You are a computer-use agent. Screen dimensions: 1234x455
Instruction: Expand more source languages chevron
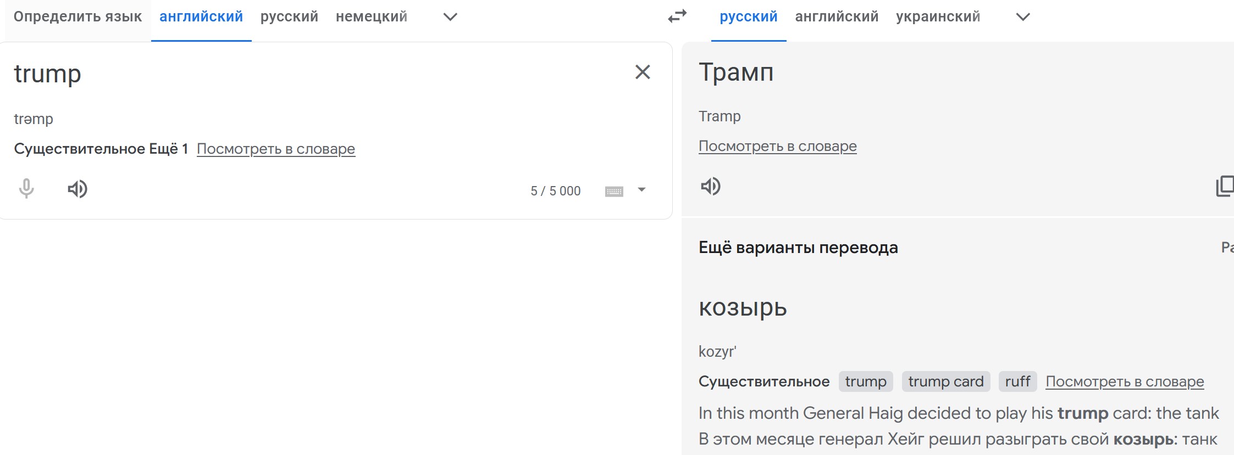click(x=450, y=17)
